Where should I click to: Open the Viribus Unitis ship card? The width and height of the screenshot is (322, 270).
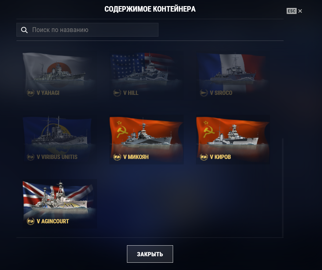click(60, 139)
